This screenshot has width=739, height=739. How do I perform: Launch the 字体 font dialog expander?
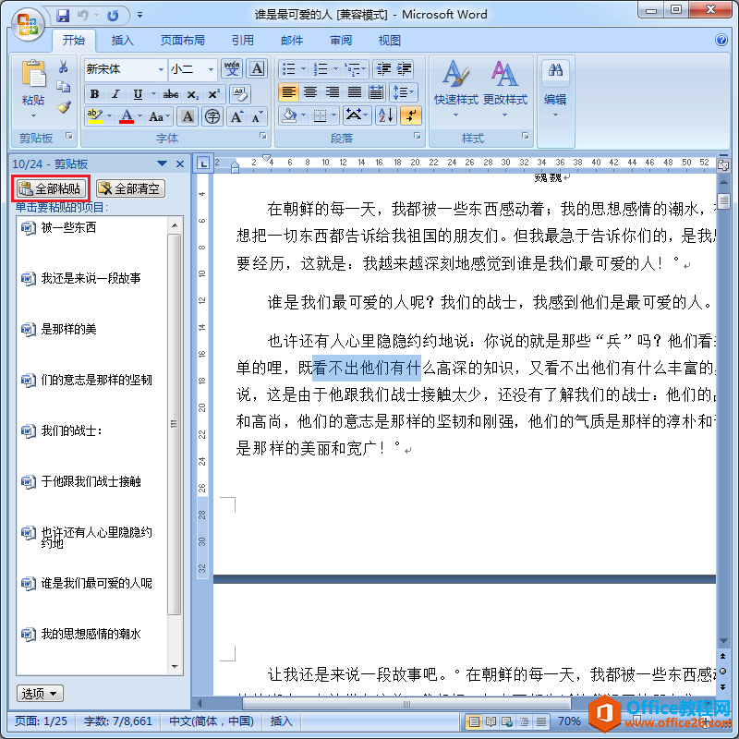pos(263,136)
